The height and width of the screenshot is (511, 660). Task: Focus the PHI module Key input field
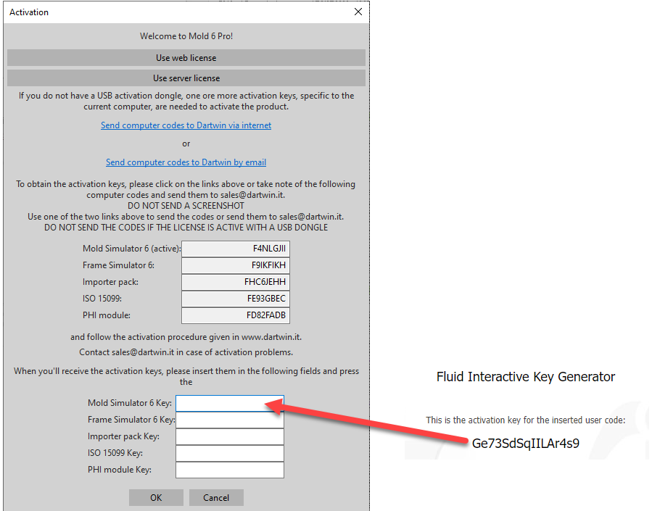229,470
